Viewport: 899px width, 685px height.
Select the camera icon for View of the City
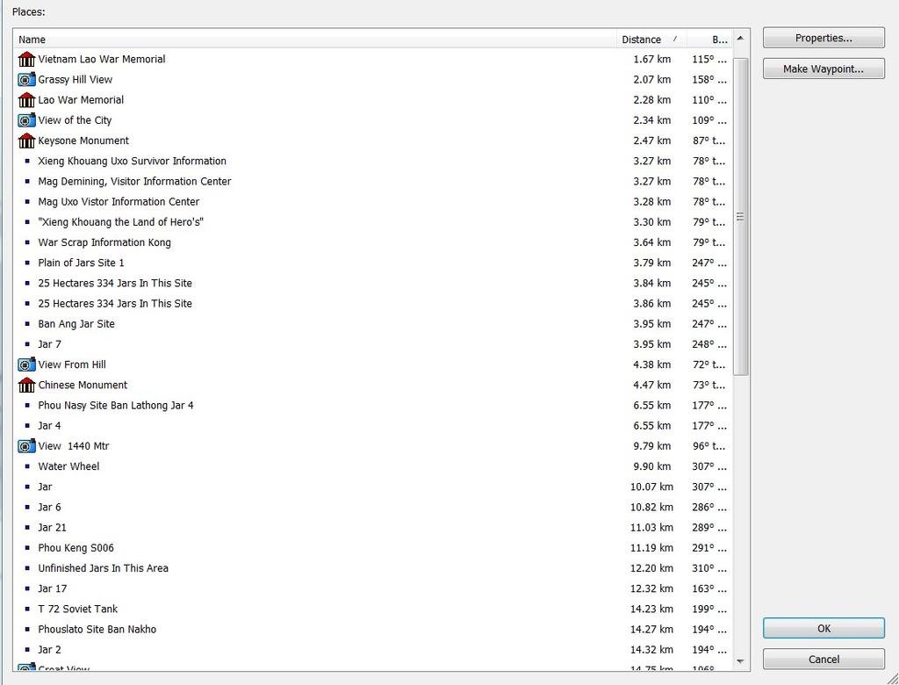[x=26, y=120]
